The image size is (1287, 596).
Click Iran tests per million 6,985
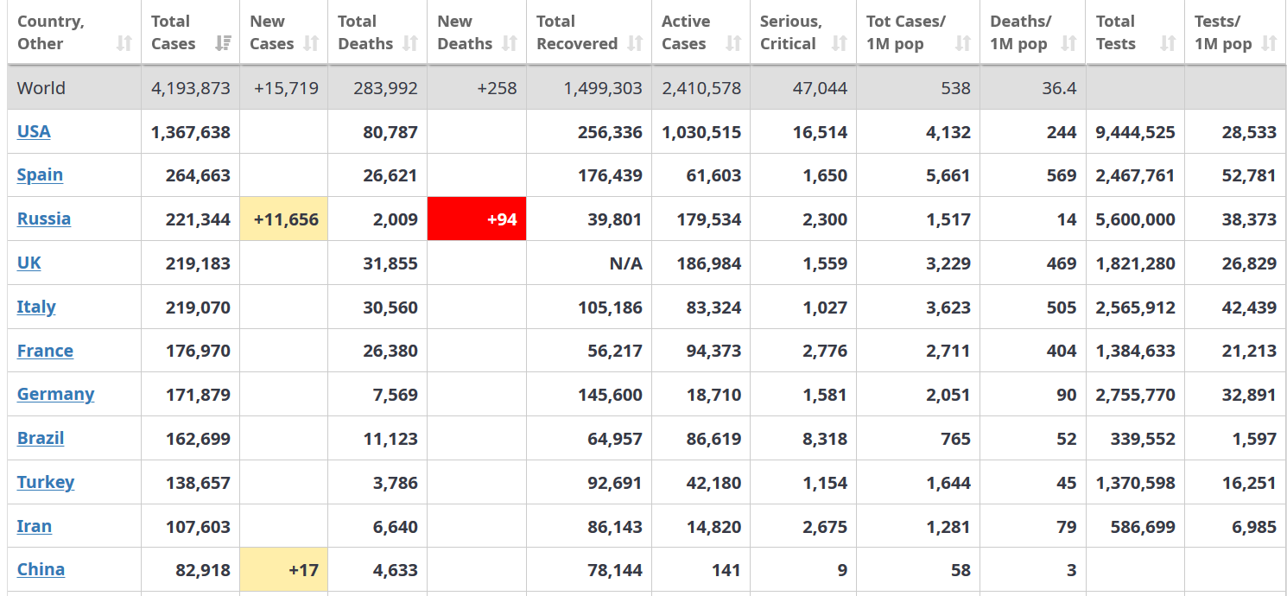tap(1253, 527)
